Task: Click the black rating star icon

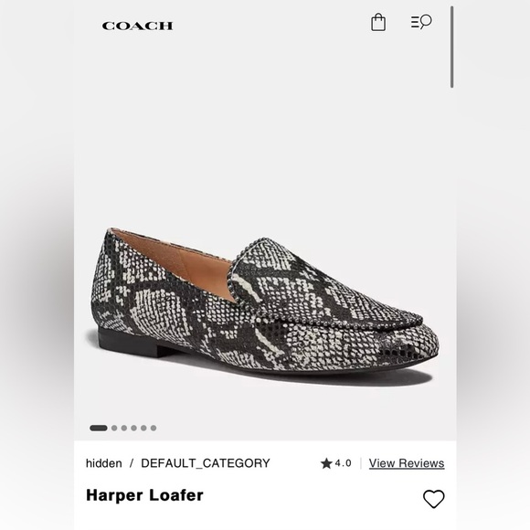Action: (x=326, y=463)
